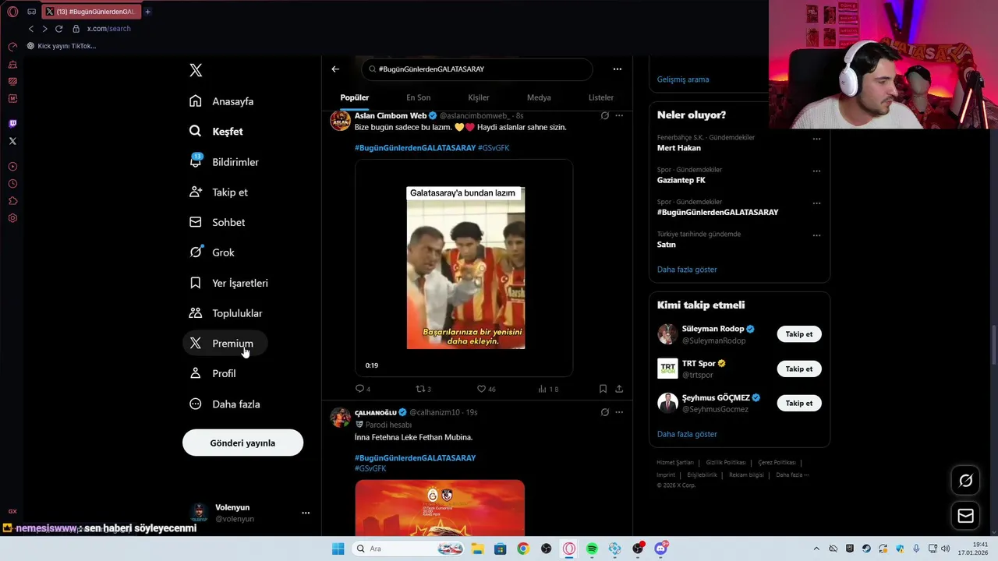Click the search query input field

pos(476,69)
